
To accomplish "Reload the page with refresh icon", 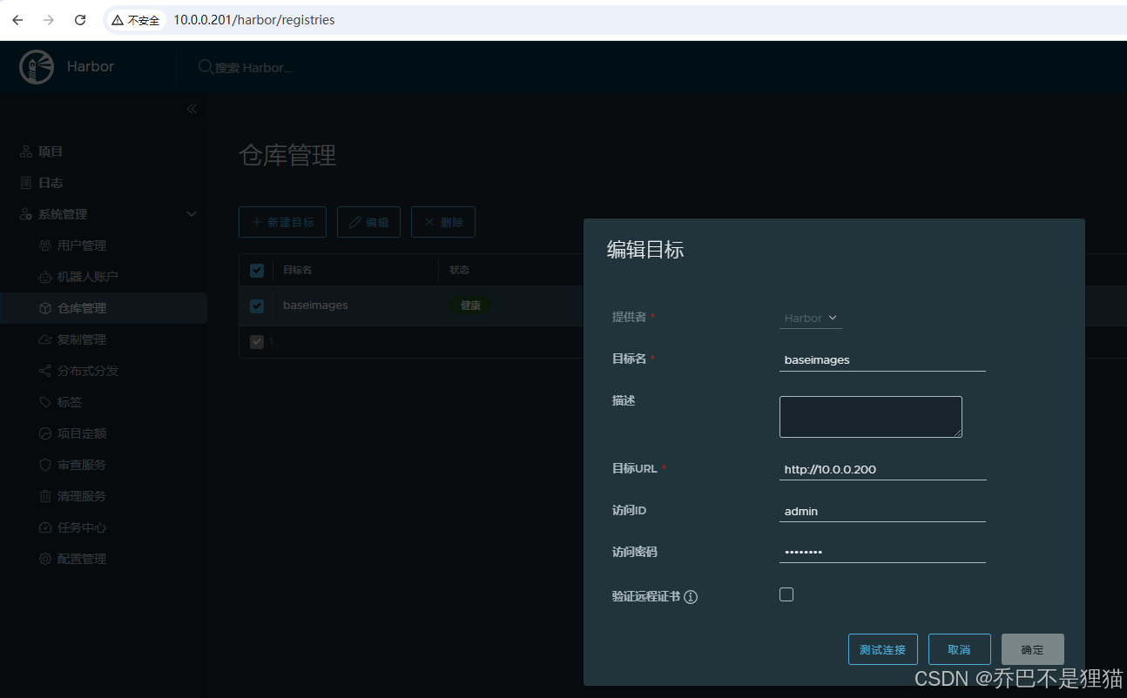I will pyautogui.click(x=80, y=19).
